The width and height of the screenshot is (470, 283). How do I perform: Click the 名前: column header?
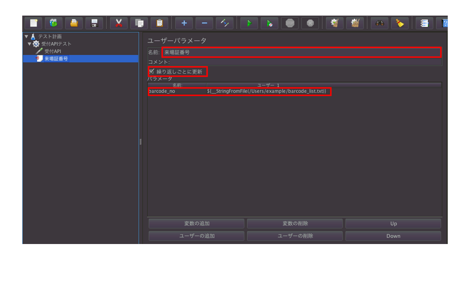coord(177,85)
